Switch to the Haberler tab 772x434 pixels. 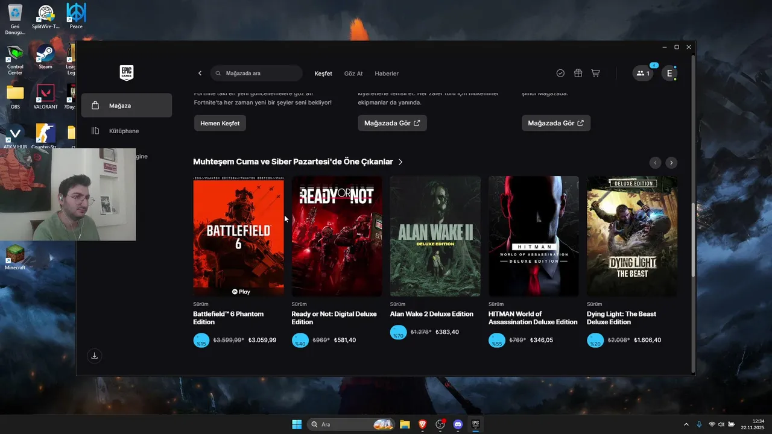click(x=387, y=74)
